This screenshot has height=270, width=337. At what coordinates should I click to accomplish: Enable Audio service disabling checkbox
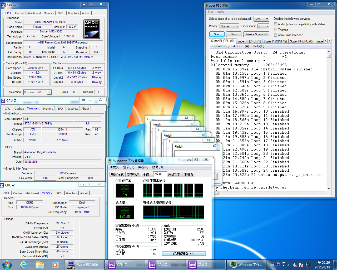pyautogui.click(x=275, y=24)
